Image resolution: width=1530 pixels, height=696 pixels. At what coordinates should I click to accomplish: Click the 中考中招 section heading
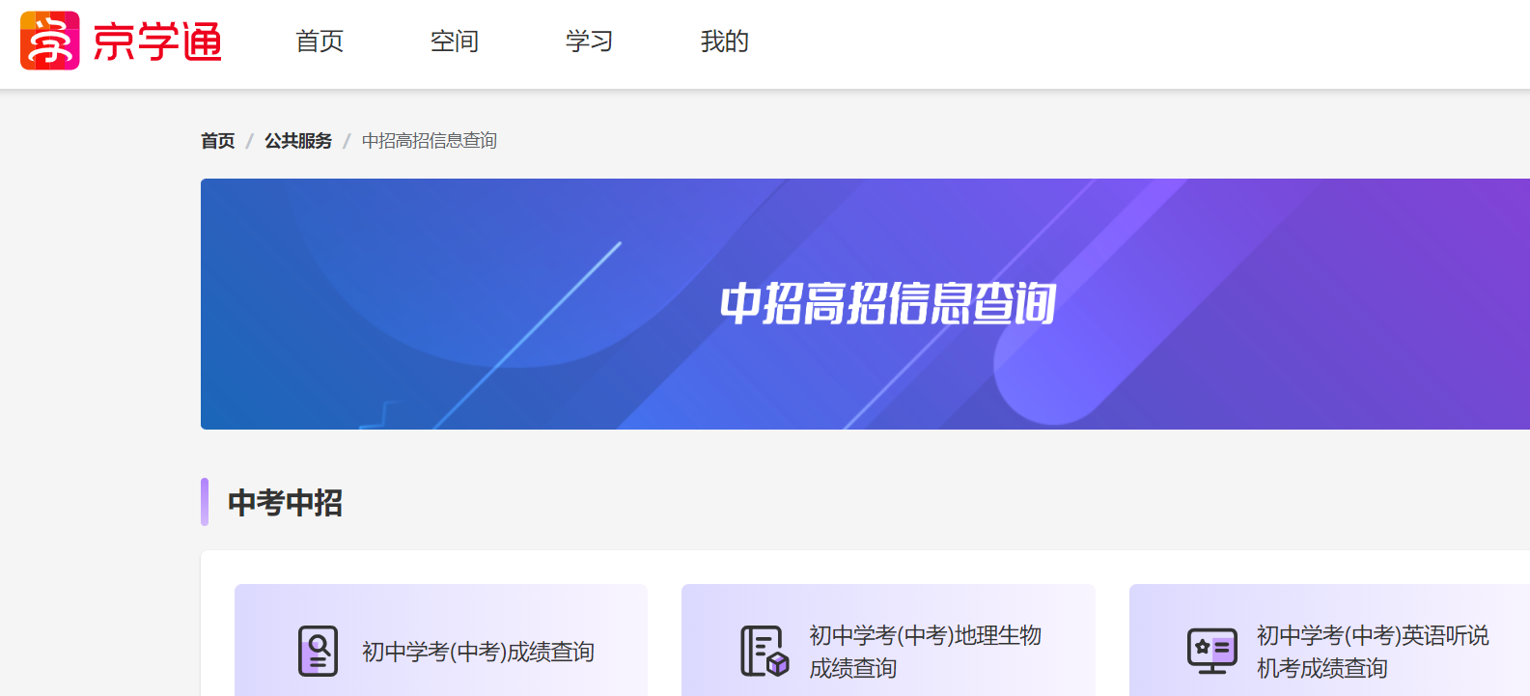pos(286,502)
